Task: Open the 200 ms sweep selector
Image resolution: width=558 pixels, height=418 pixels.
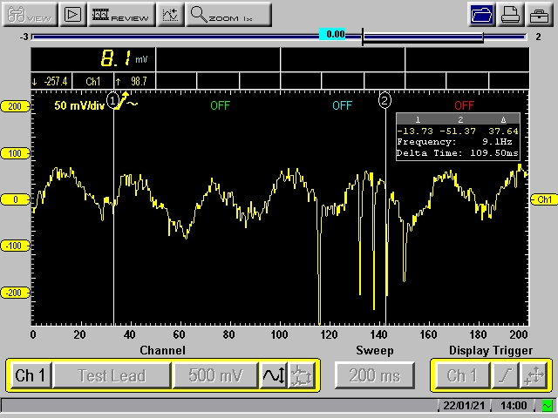Action: 375,376
